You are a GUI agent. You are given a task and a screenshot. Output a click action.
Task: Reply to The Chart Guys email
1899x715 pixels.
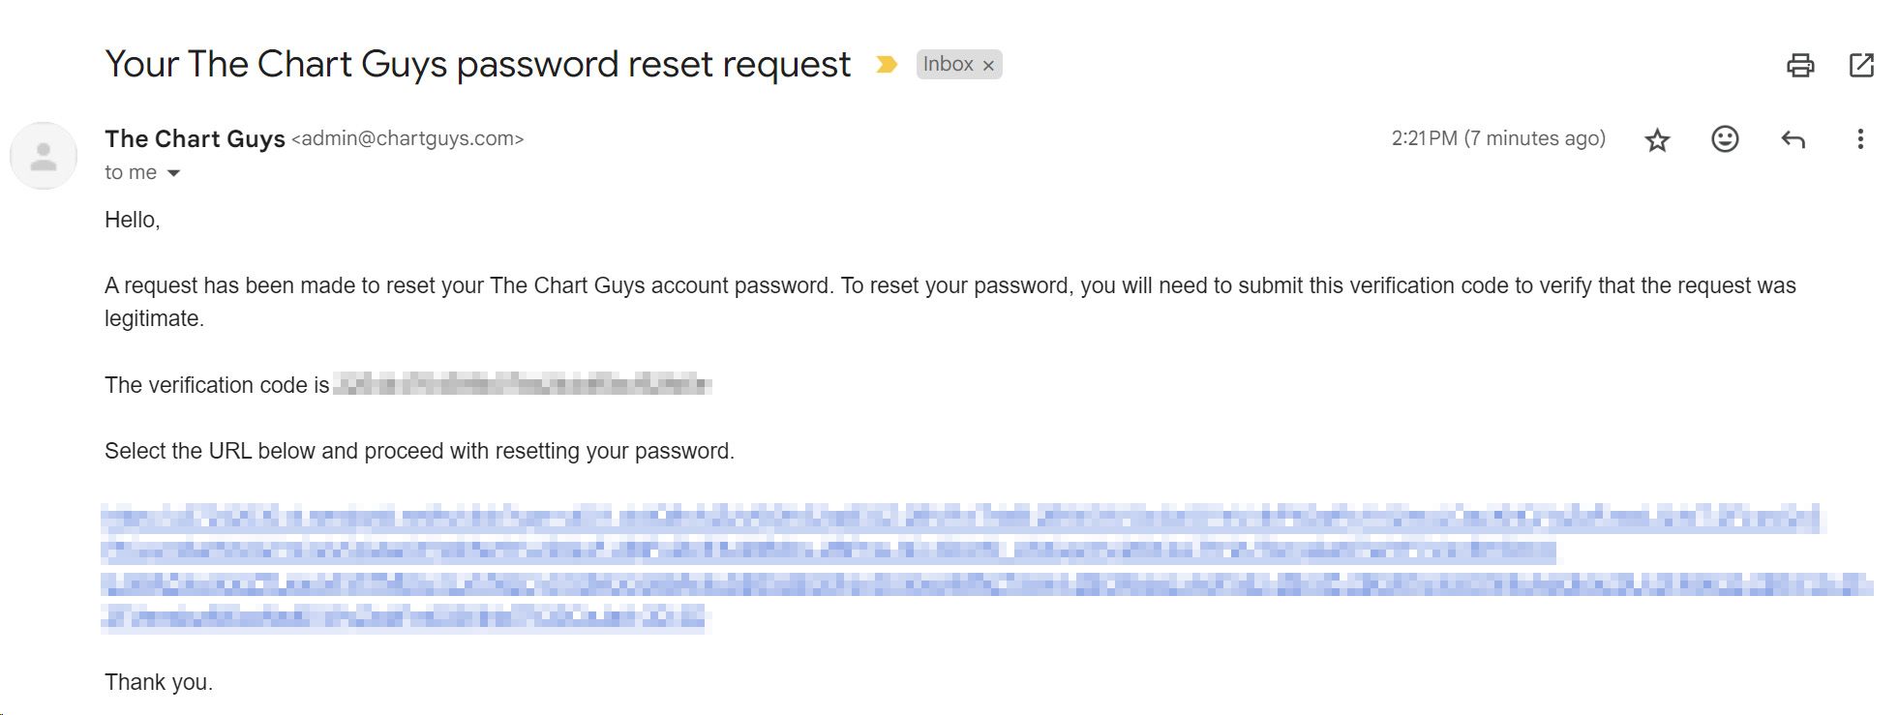coord(1793,139)
